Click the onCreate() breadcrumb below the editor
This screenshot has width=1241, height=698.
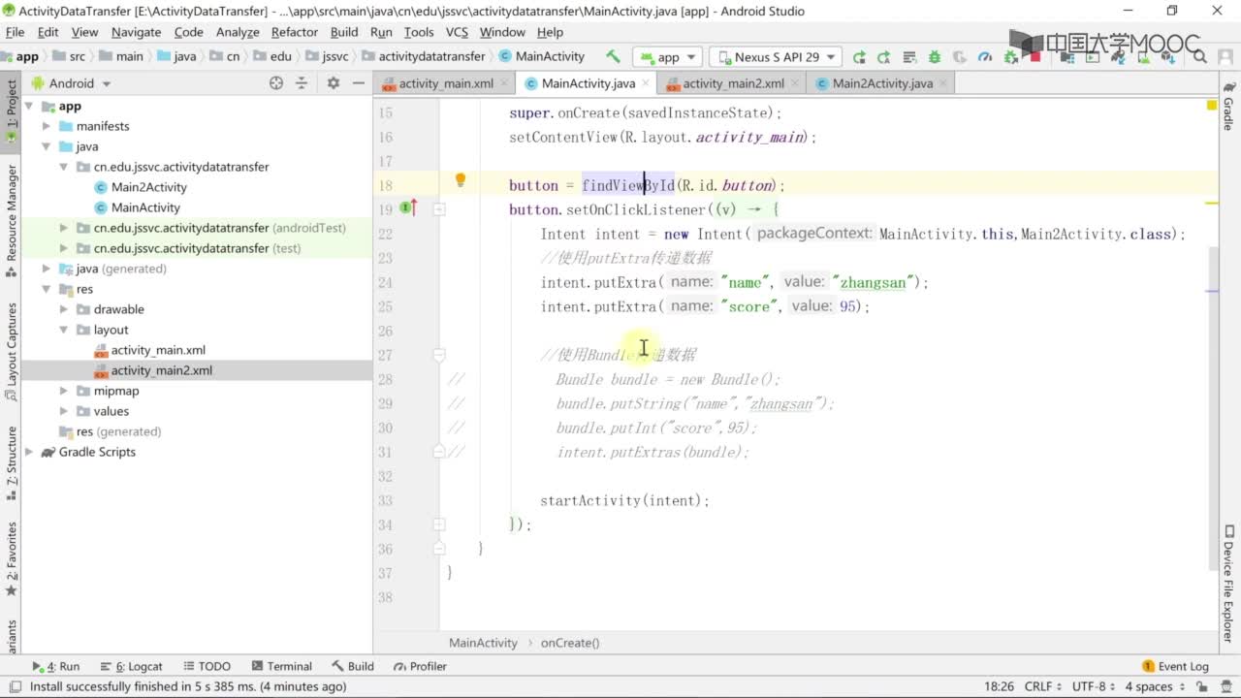[570, 643]
